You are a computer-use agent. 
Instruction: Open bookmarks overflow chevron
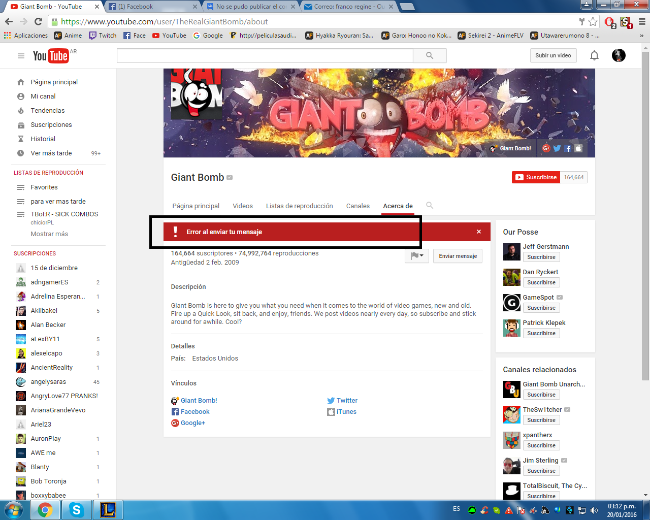tap(641, 36)
